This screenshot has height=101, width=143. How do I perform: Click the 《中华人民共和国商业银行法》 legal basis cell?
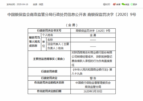tap(93, 72)
